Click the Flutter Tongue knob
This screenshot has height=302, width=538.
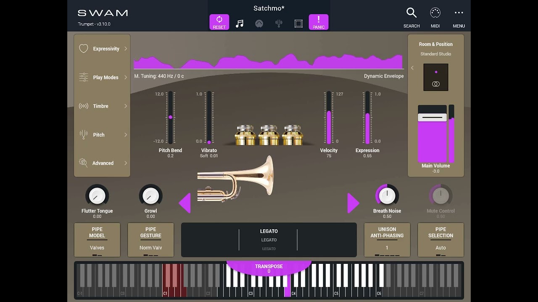pos(97,195)
